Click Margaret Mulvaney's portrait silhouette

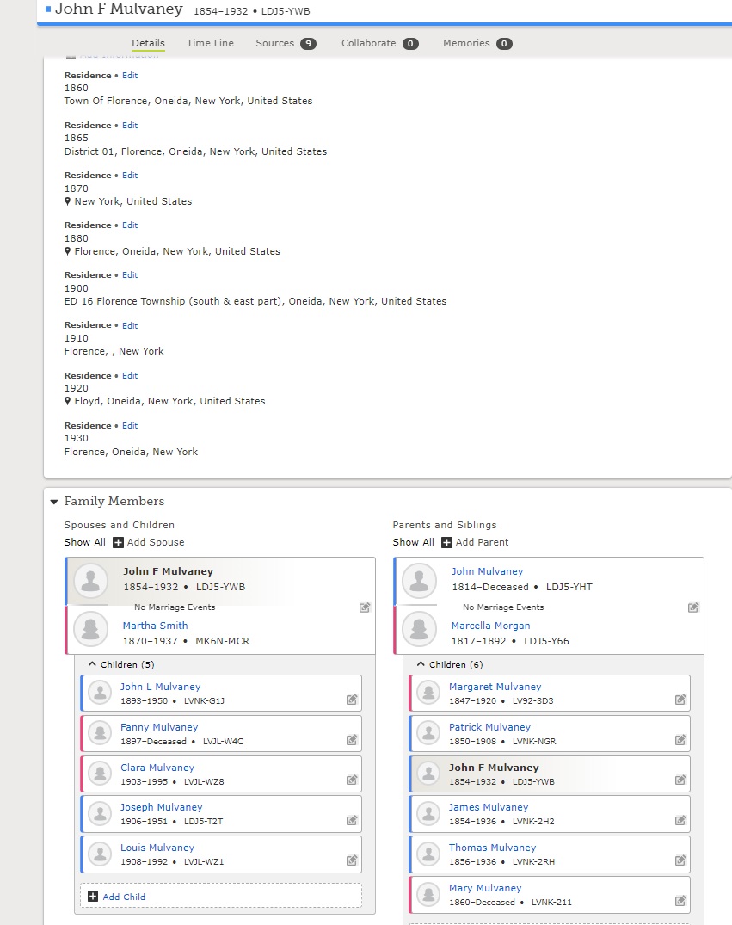click(x=429, y=693)
